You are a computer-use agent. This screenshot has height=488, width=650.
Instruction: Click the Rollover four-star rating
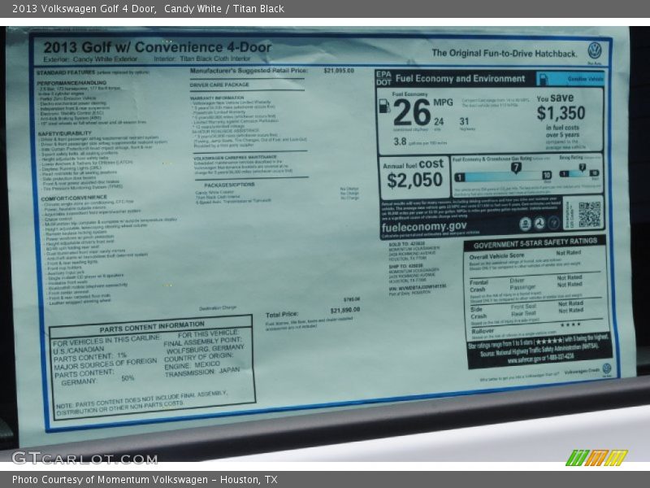(570, 325)
